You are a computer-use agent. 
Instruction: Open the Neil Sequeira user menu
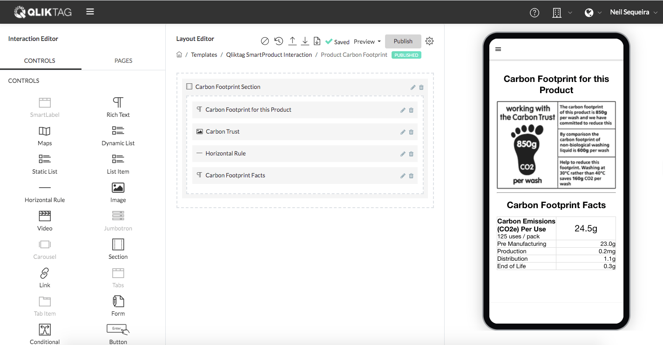pos(634,13)
